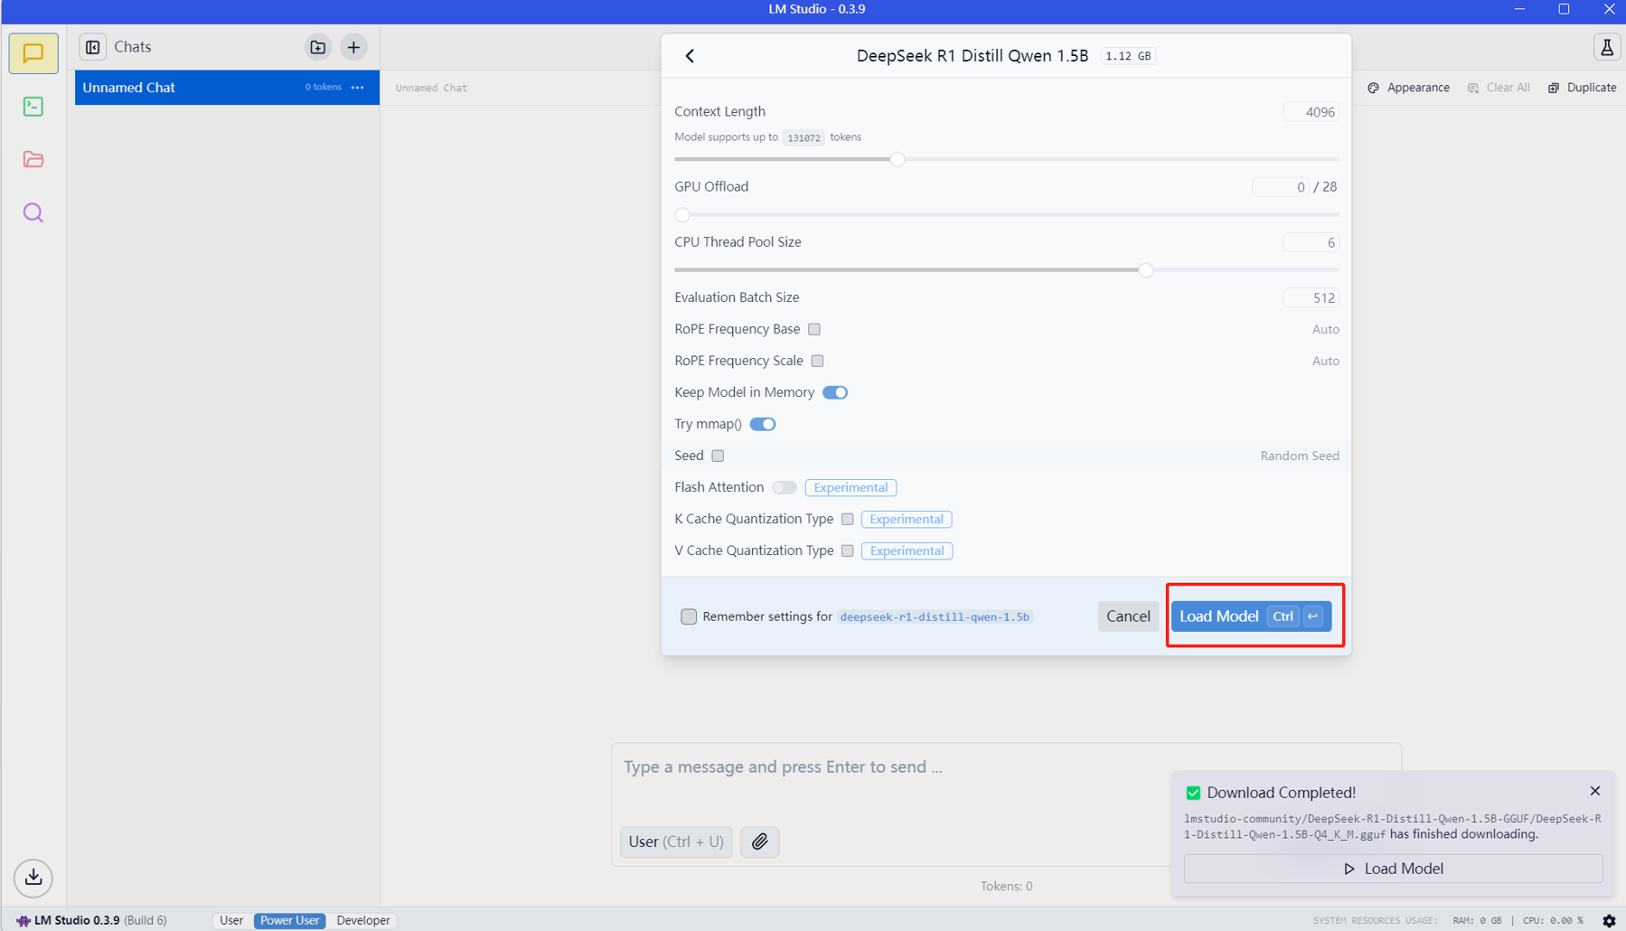Screen dimensions: 1626x931
Task: Click Evaluation Batch Size value field
Action: click(x=1311, y=297)
